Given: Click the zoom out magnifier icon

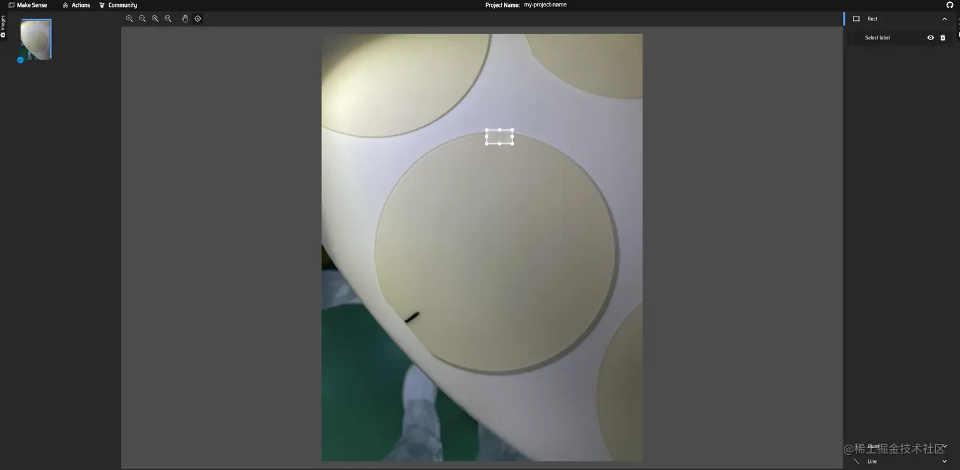Looking at the screenshot, I should [142, 19].
